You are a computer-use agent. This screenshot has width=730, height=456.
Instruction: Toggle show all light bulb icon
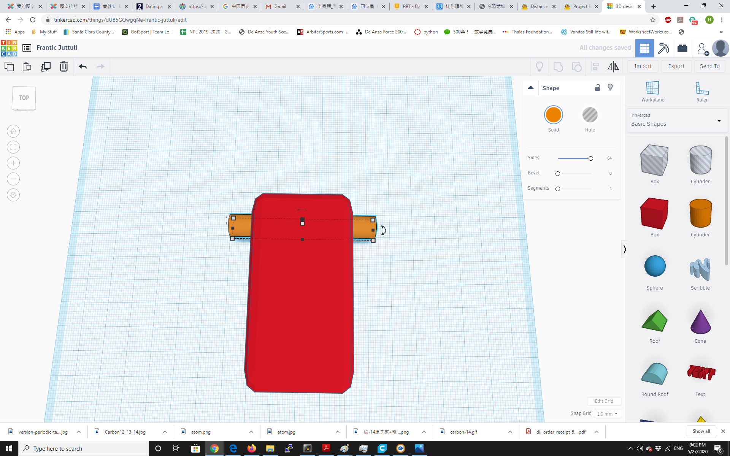tap(539, 67)
